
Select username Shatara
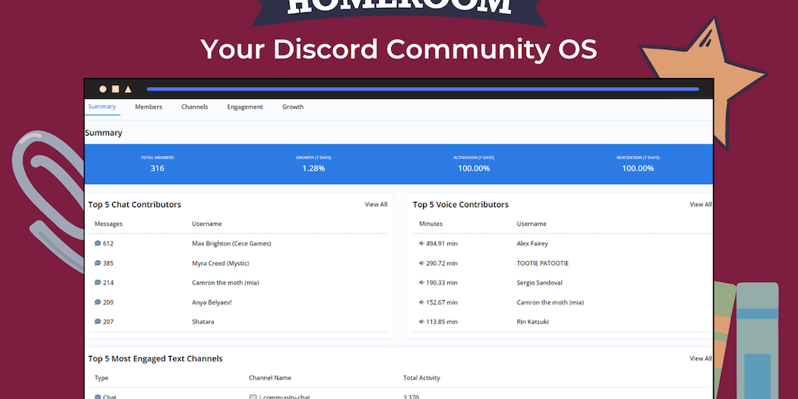(203, 322)
